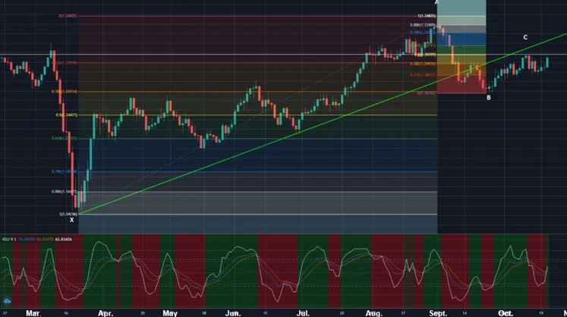Screen dimensions: 567x317
Task: Click the Apr. label on time axis
Action: tap(106, 313)
